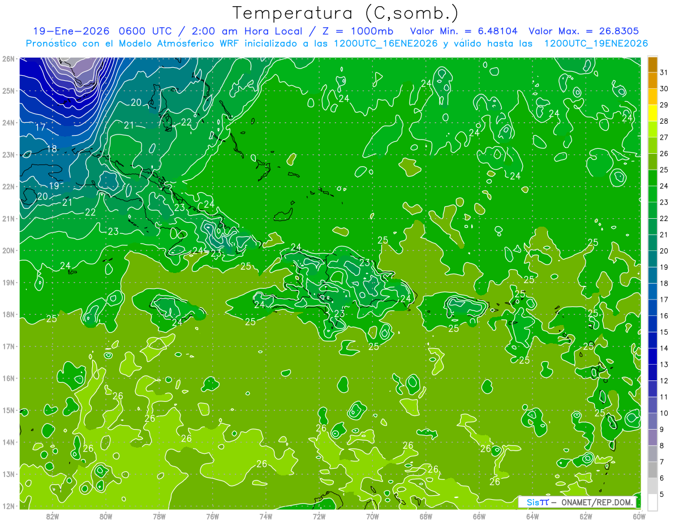Click the legend value 29
Screen dimensions: 679x524
(x=664, y=105)
